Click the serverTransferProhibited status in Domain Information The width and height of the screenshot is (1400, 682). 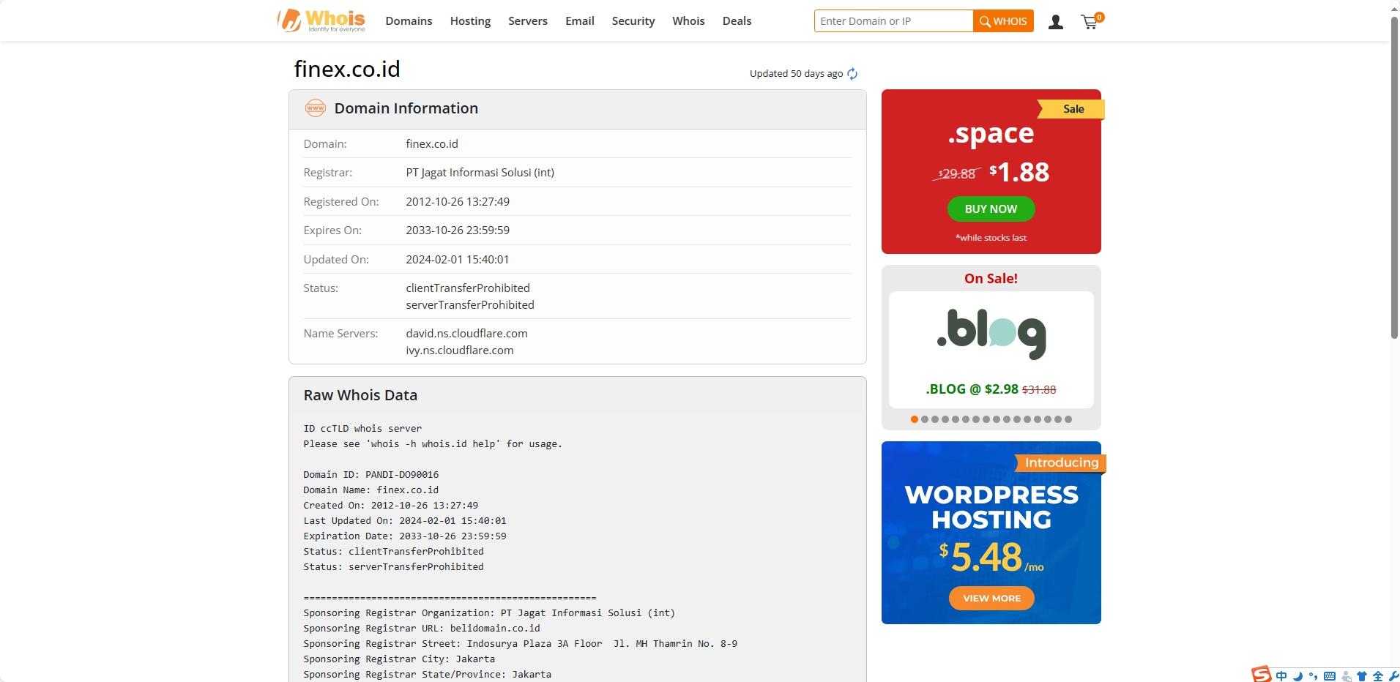(470, 305)
